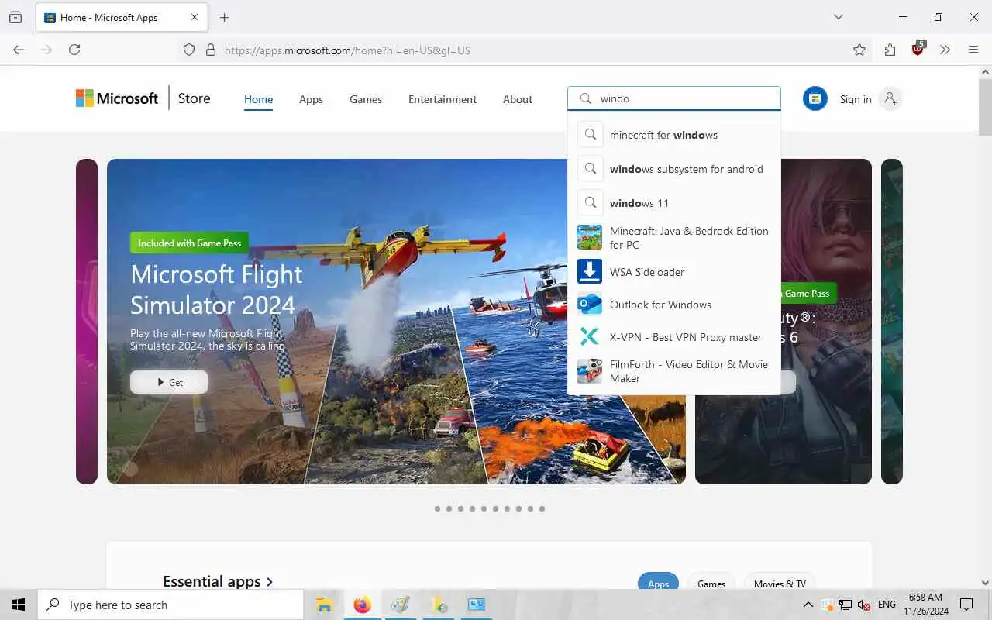The image size is (992, 620).
Task: Select the Games filter pill
Action: click(711, 583)
